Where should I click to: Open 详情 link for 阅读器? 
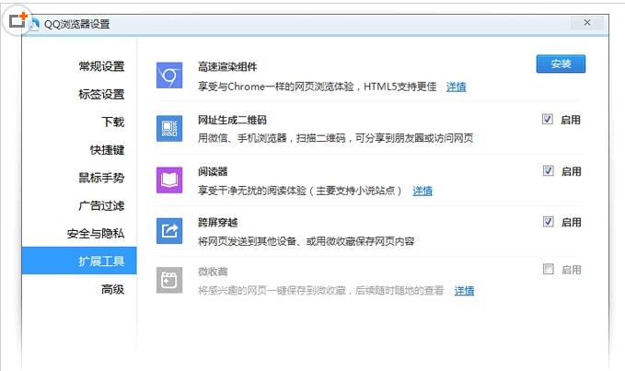point(422,191)
